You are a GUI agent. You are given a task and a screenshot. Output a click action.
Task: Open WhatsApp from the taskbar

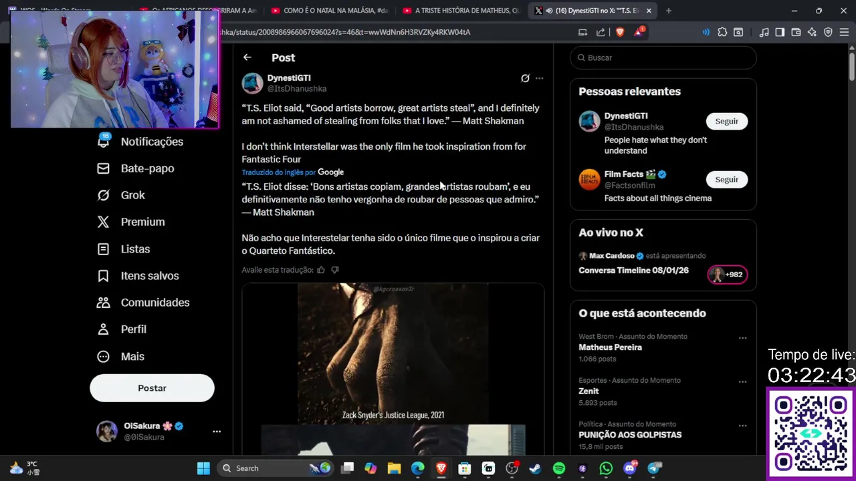pos(606,468)
